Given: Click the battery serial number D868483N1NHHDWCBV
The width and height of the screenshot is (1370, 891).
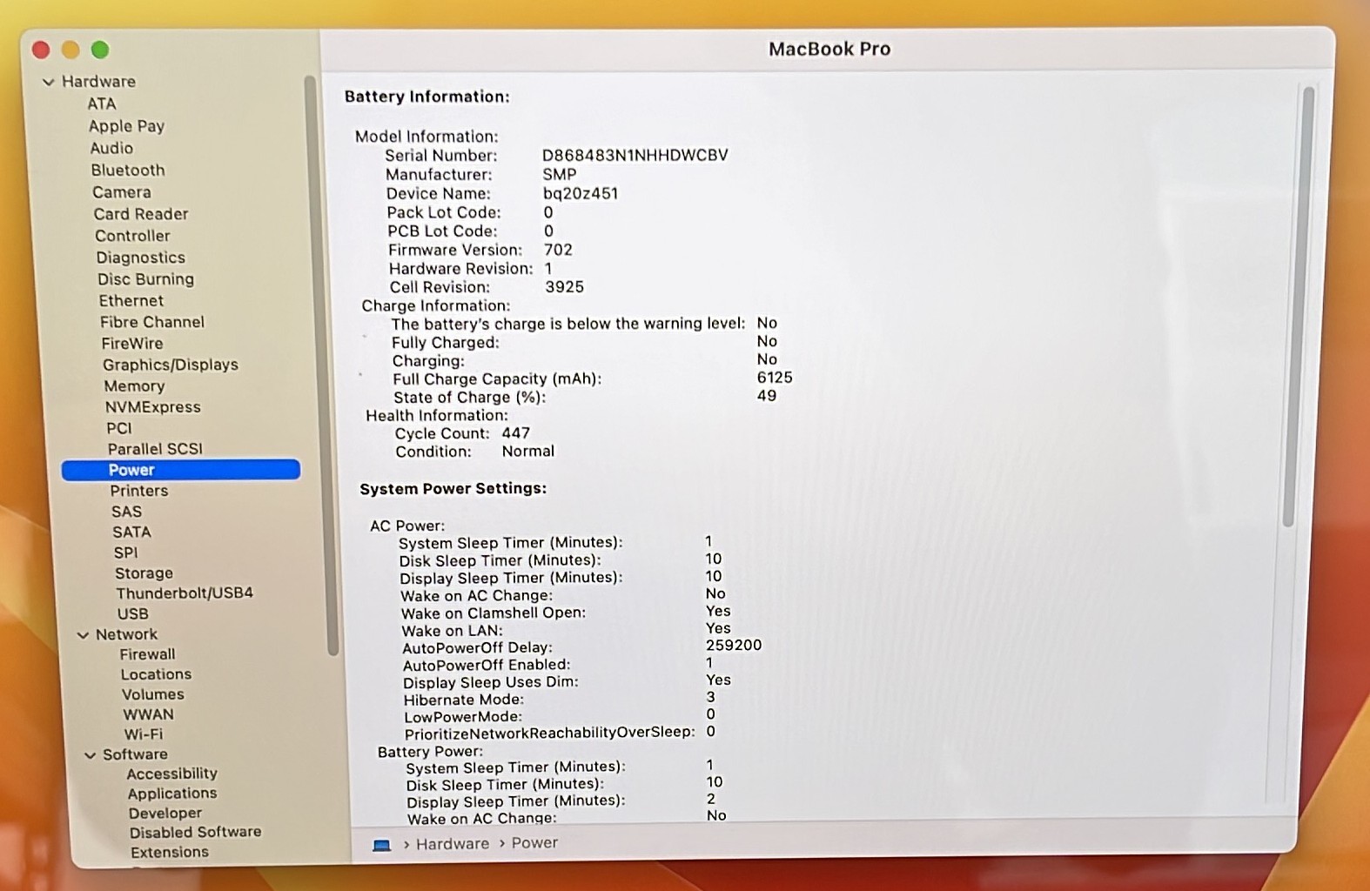Looking at the screenshot, I should tap(635, 155).
